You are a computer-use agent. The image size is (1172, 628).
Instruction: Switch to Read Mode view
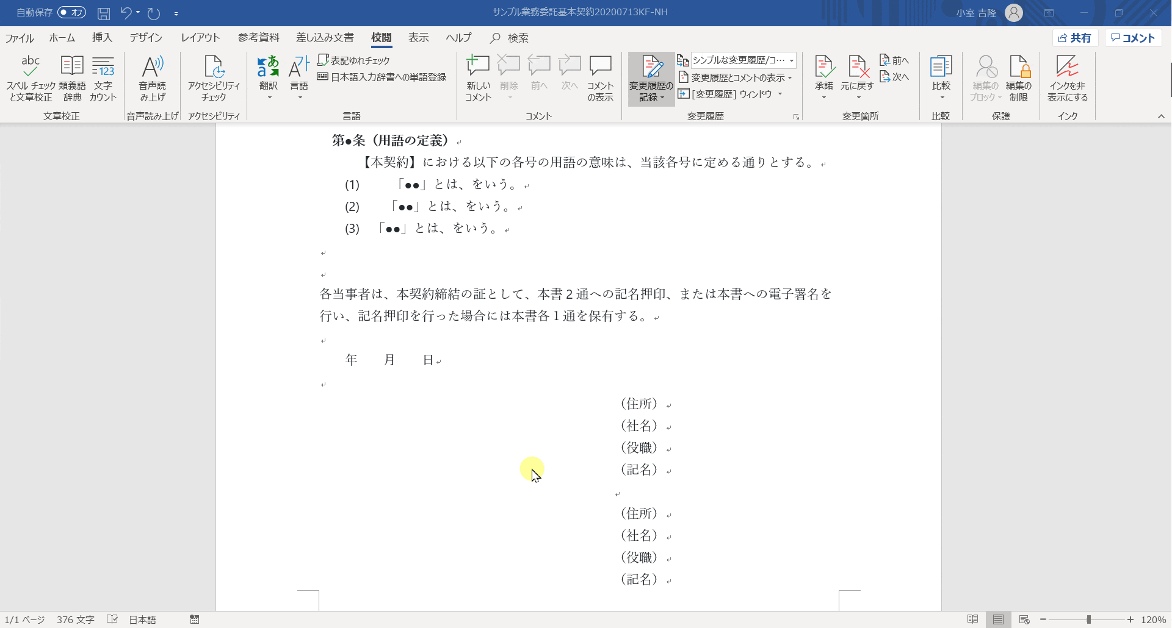point(973,619)
